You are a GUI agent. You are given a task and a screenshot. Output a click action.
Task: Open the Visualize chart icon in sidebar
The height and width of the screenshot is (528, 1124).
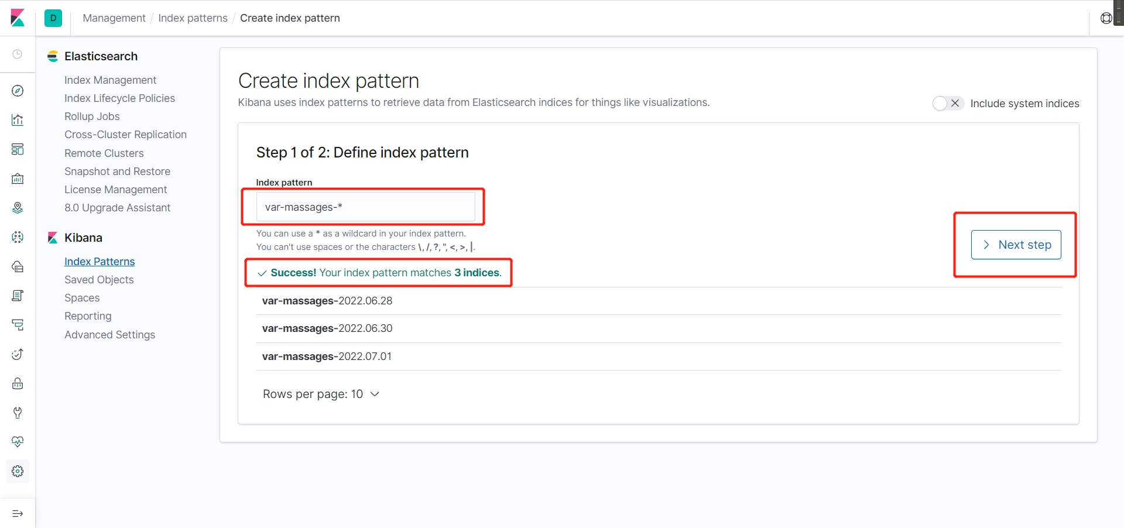tap(18, 120)
